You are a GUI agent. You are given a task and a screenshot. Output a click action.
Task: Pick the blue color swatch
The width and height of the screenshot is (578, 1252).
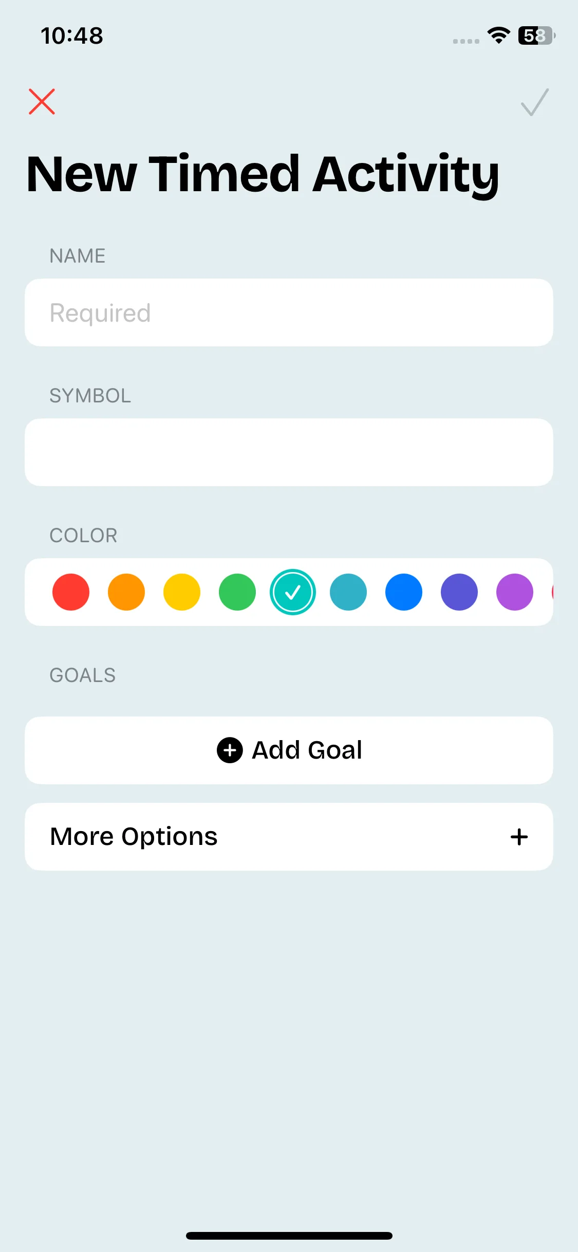point(404,592)
